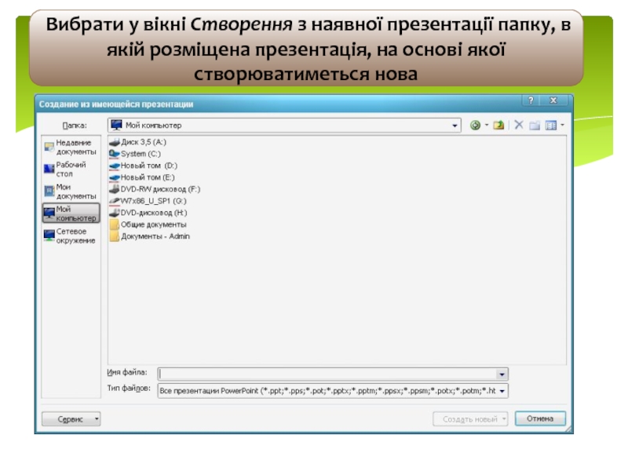628x471 pixels.
Task: Open the Views dropdown arrow
Action: [562, 126]
